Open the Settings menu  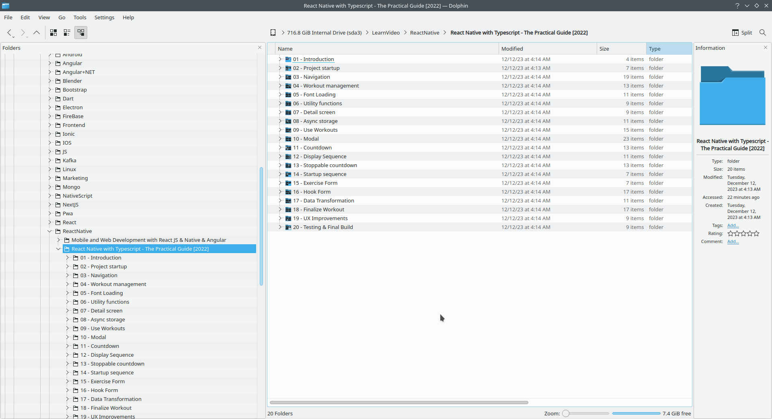(x=105, y=17)
